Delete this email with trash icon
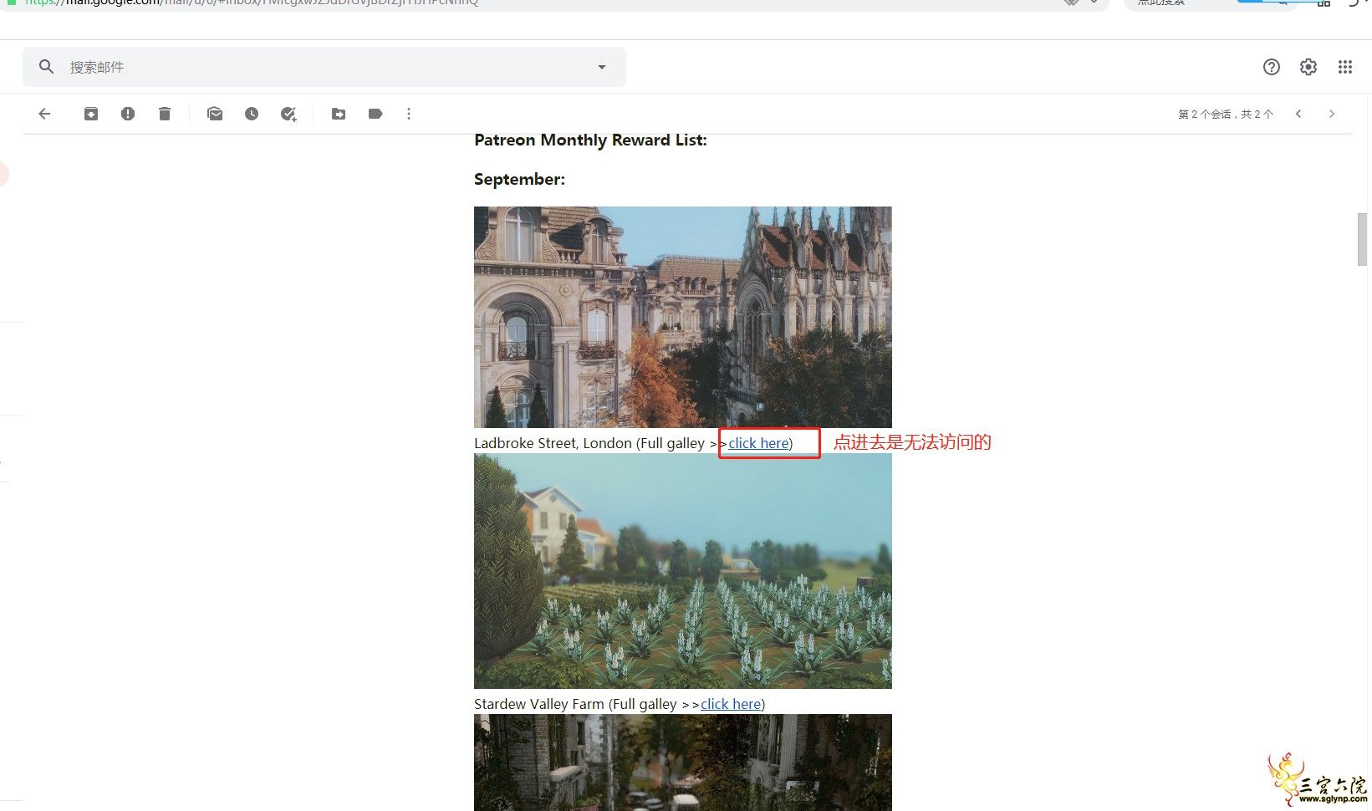 [165, 114]
